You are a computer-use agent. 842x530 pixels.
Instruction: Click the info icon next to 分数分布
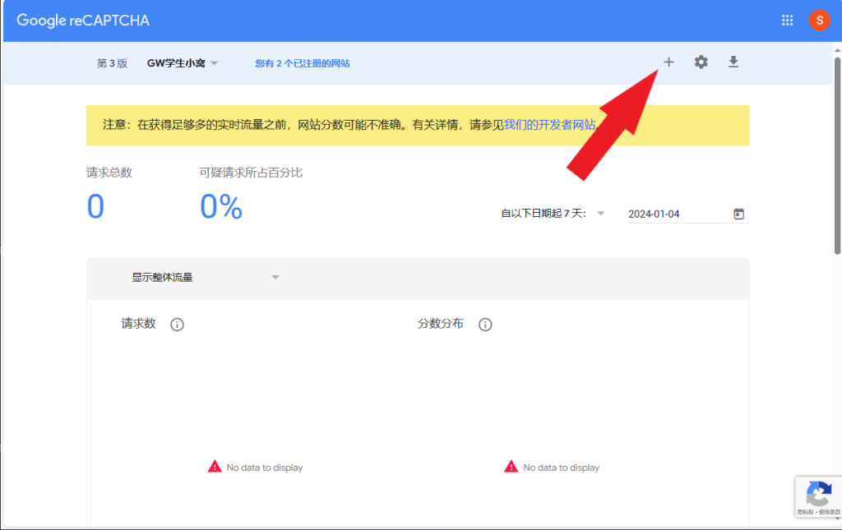[x=485, y=325]
